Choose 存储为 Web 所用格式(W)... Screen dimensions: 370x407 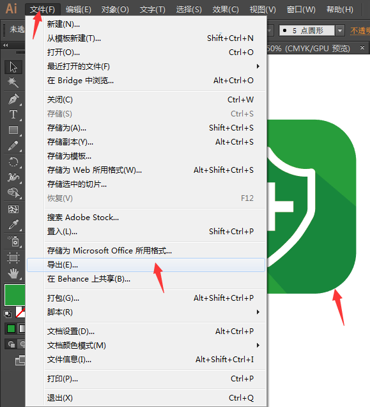click(x=146, y=170)
